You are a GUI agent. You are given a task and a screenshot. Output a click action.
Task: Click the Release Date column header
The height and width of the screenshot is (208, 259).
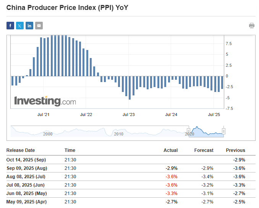[x=21, y=150]
